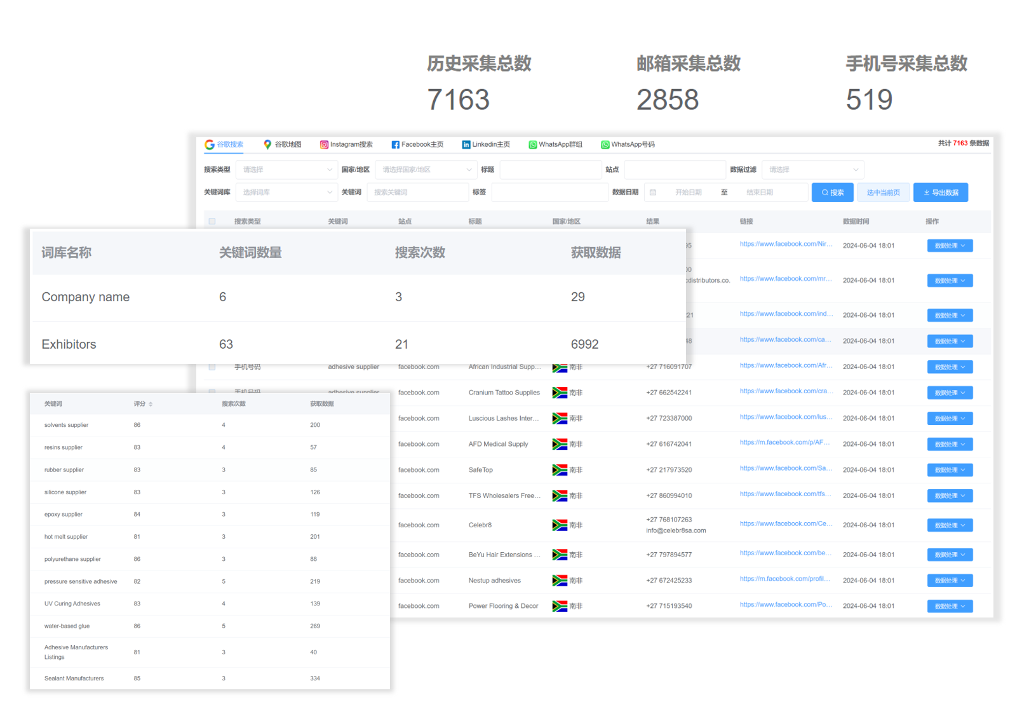Click the 手机号采集总数 value 519
This screenshot has height=709, width=1036.
coord(869,100)
